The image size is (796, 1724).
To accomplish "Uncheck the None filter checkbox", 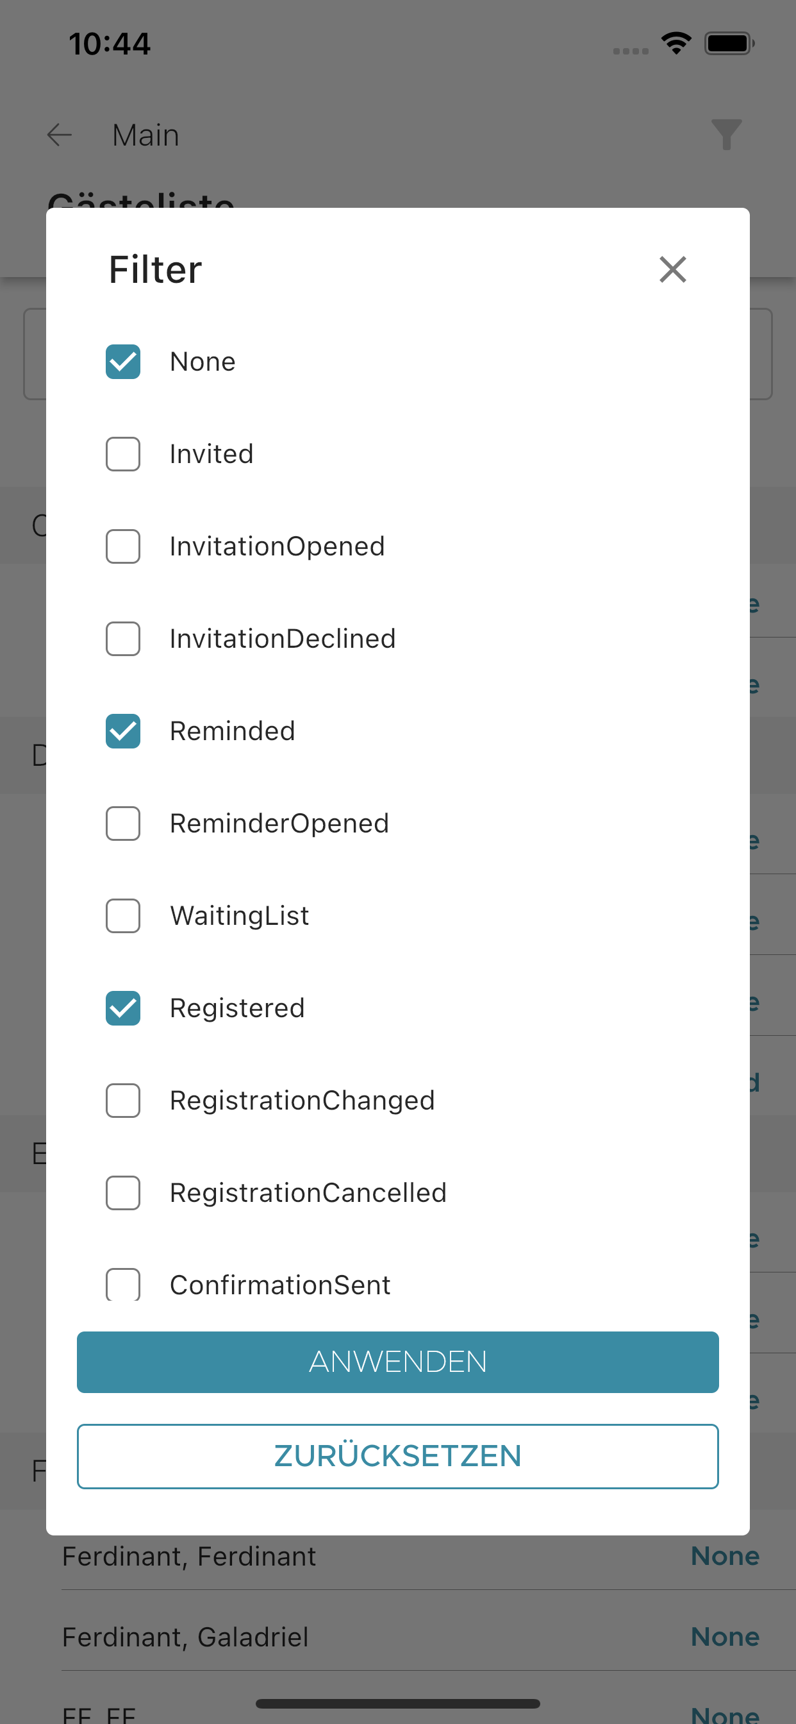I will click(x=123, y=362).
